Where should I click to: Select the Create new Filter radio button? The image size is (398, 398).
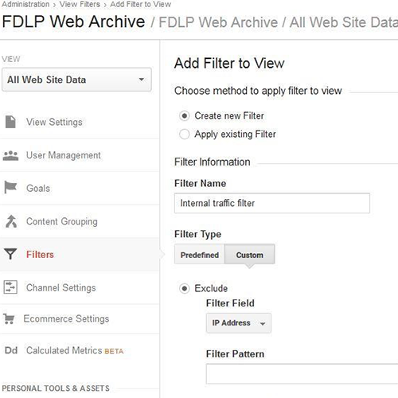pyautogui.click(x=185, y=116)
